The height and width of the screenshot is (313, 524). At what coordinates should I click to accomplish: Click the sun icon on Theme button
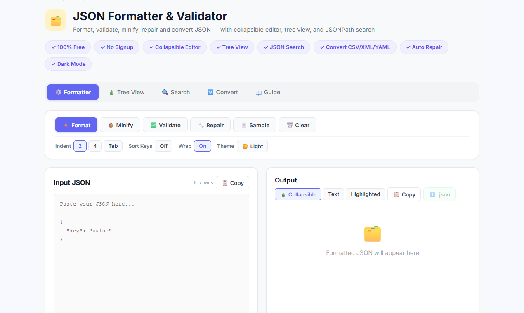tap(245, 146)
